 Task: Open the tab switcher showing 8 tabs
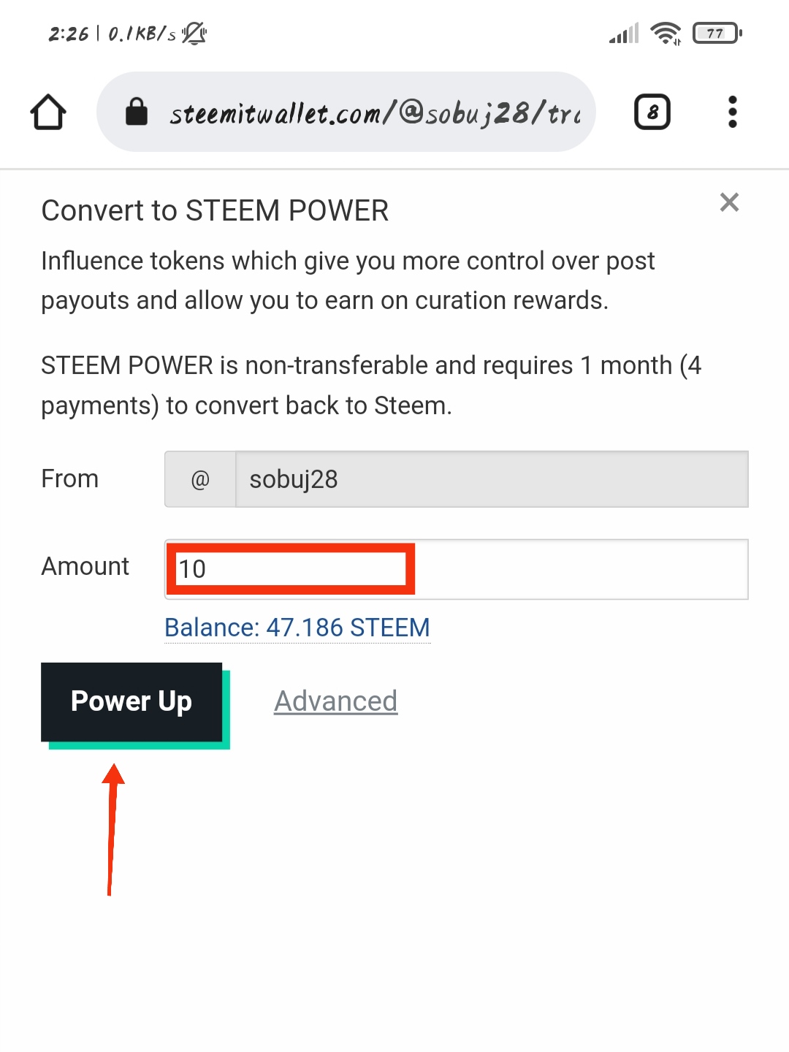[x=652, y=113]
